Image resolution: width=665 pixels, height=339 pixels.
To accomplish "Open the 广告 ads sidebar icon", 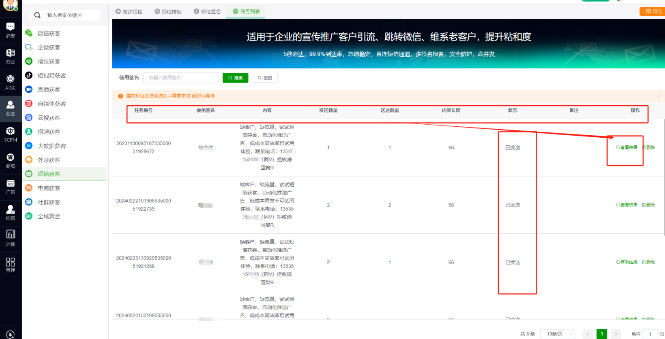I will pos(11,187).
